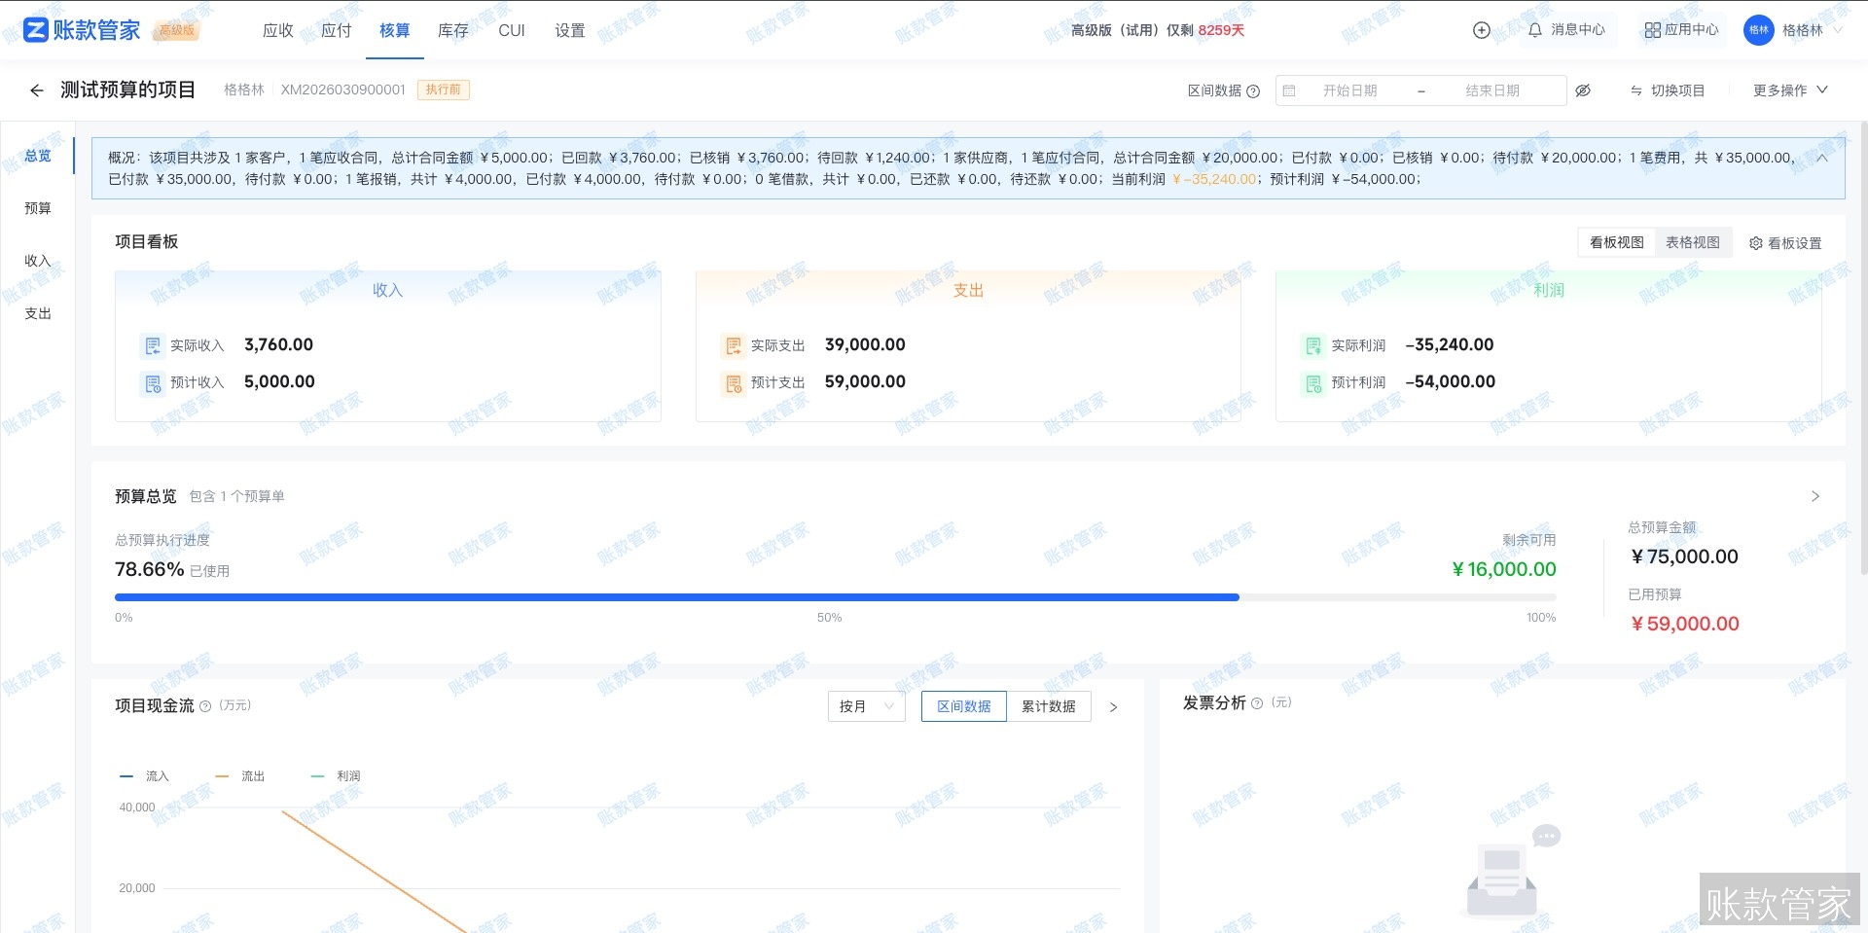Image resolution: width=1868 pixels, height=933 pixels.
Task: Click the plus circle icon in header
Action: click(1481, 30)
